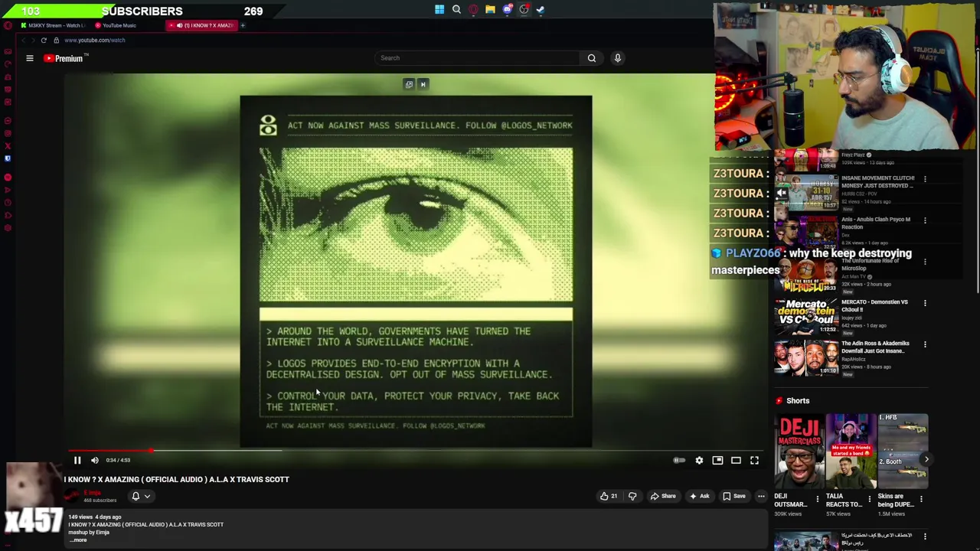Expand description with ...more
Screen dimensions: 980x551
coord(78,540)
